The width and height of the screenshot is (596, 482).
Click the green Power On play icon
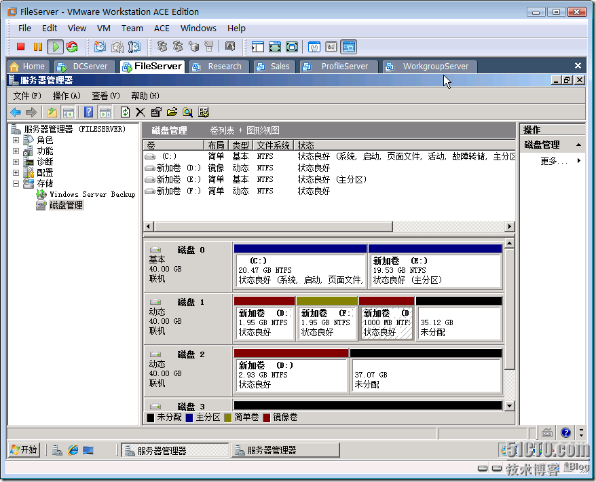pos(56,47)
